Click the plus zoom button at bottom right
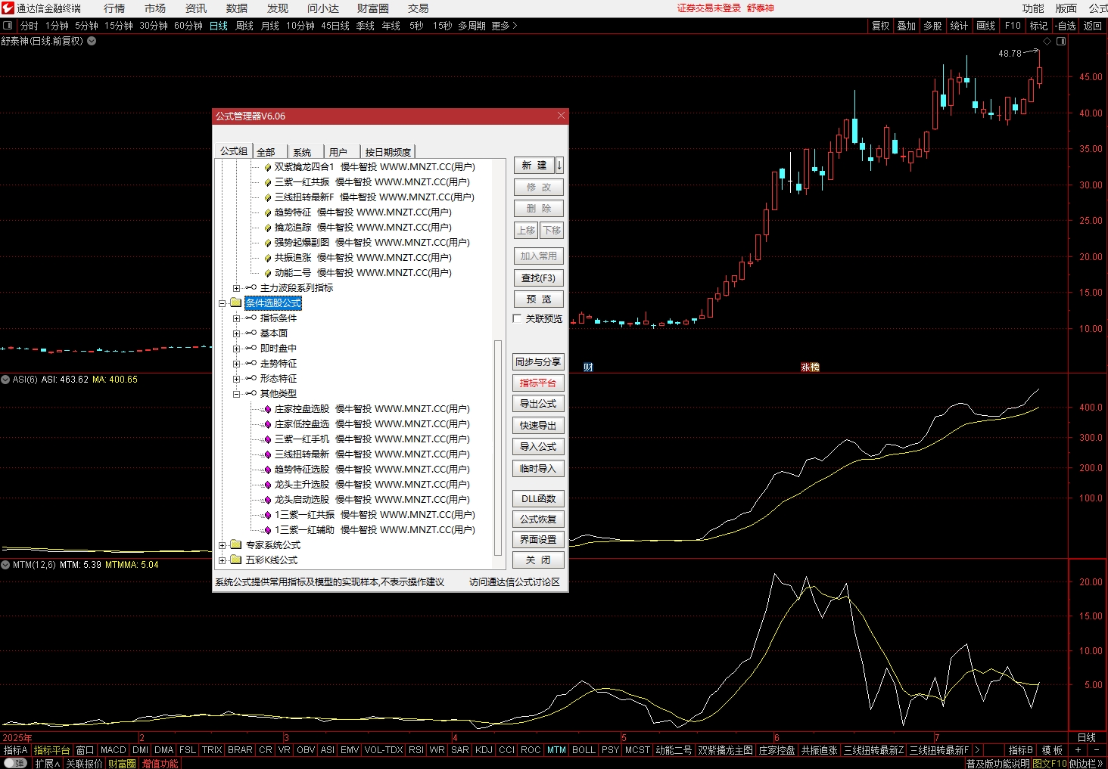 pyautogui.click(x=1078, y=750)
